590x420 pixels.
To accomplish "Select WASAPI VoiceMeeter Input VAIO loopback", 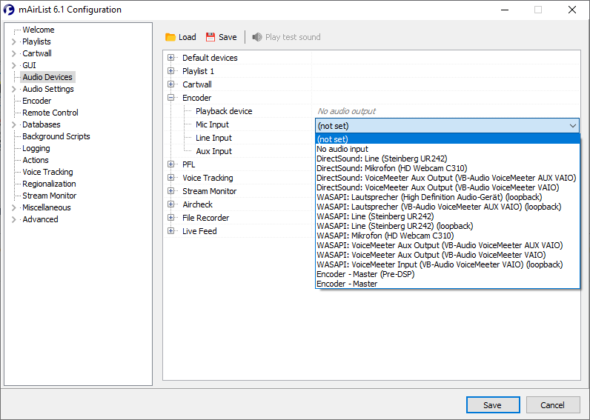I will (448, 264).
